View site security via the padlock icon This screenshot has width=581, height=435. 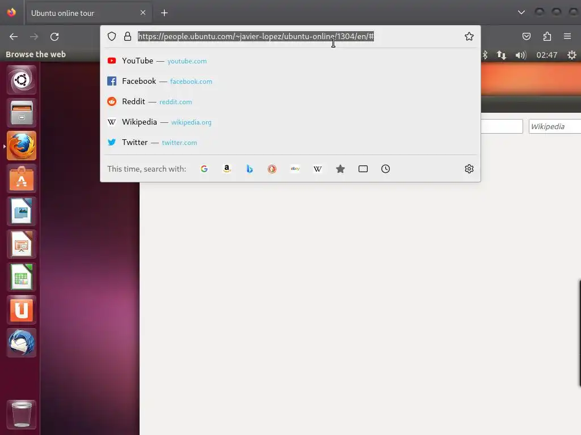pyautogui.click(x=128, y=36)
